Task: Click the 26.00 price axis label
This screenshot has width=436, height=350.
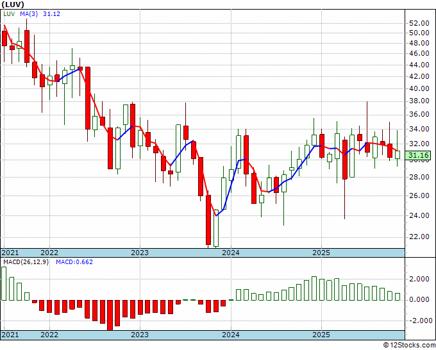Action: tap(419, 196)
